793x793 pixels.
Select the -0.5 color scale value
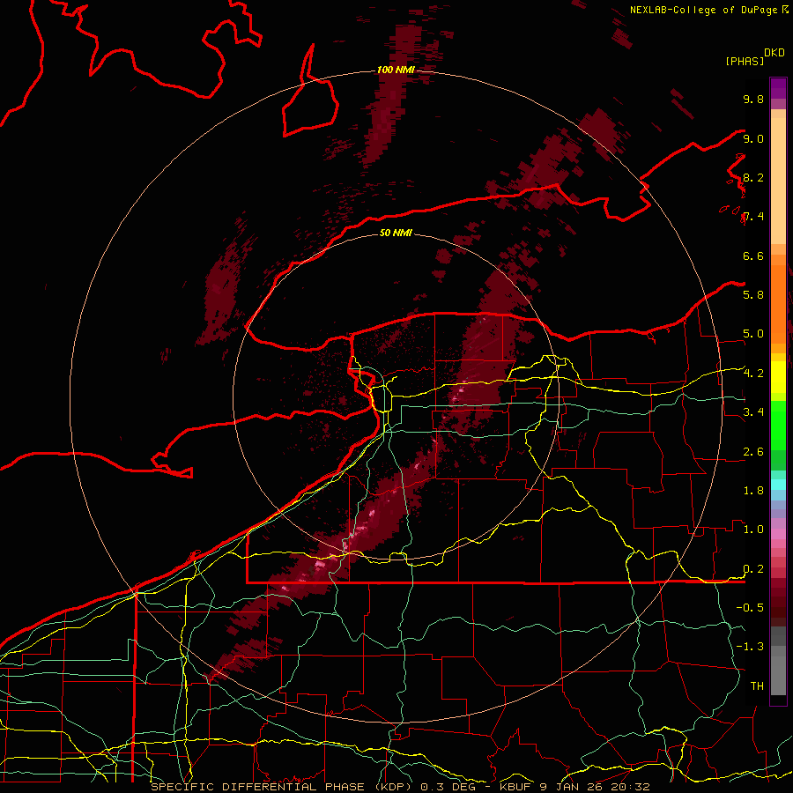[750, 608]
